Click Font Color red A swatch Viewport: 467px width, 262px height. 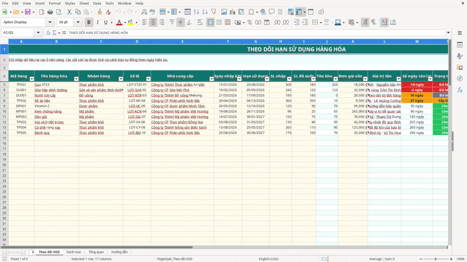click(119, 23)
